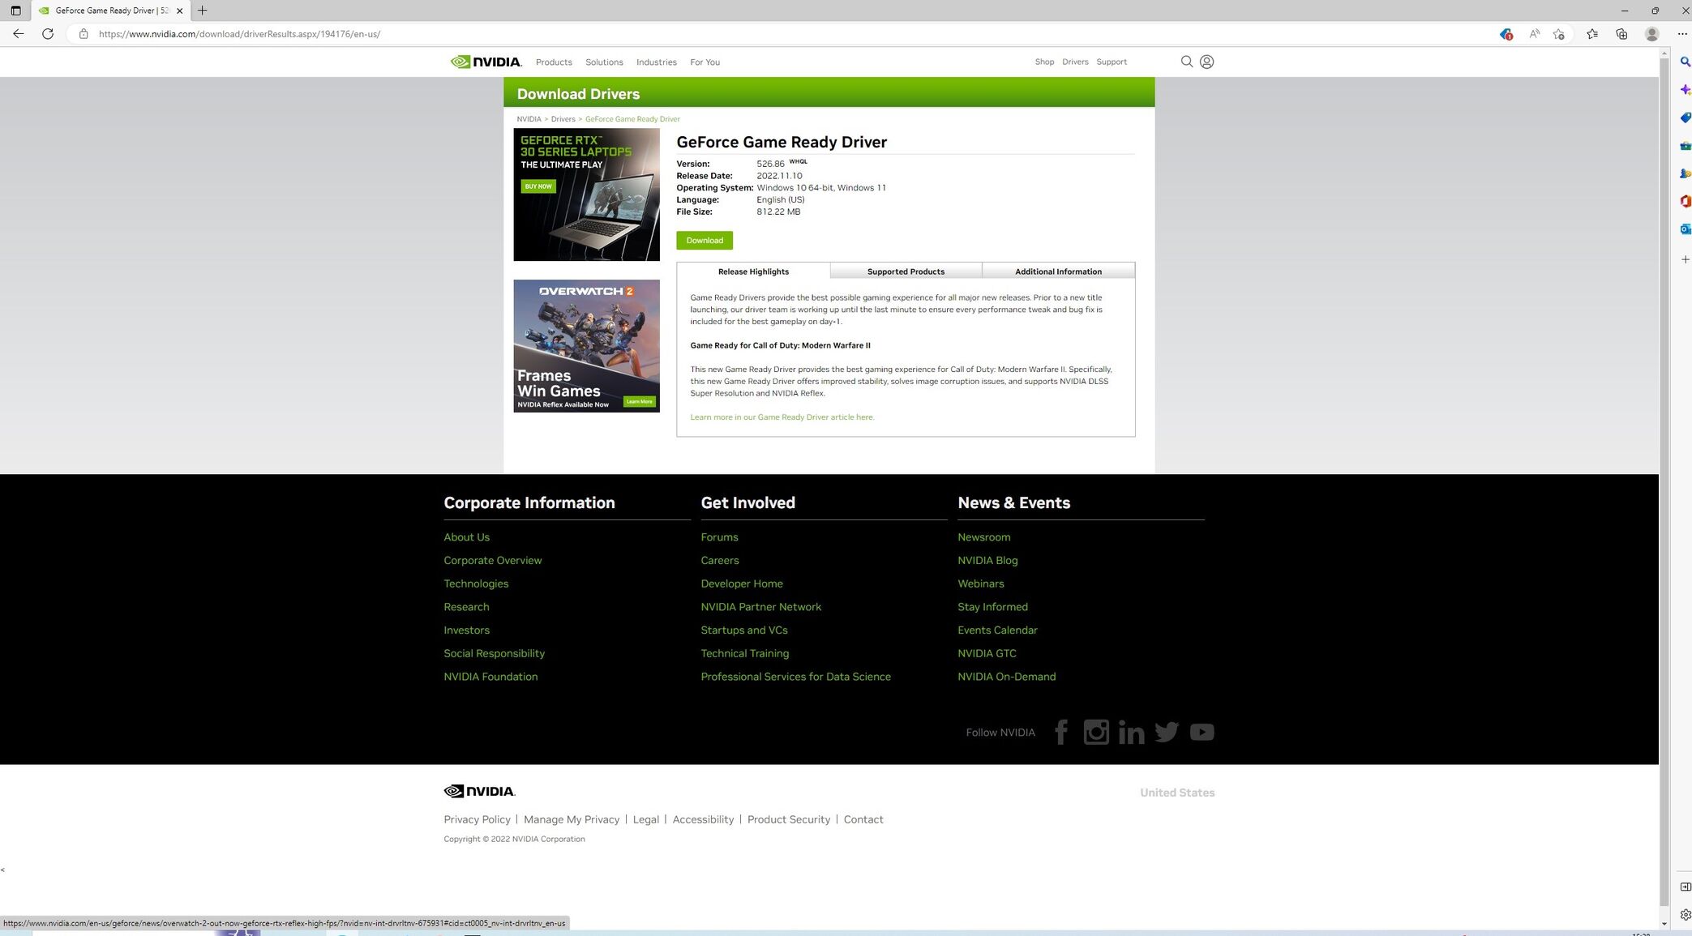Open the For You menu
Image resolution: width=1692 pixels, height=936 pixels.
click(x=705, y=62)
